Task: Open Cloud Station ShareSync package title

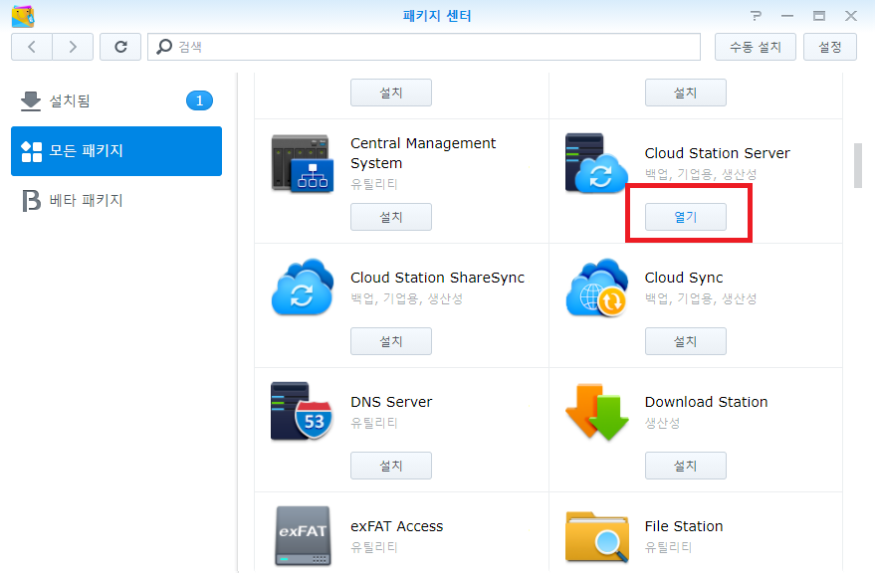Action: 438,278
